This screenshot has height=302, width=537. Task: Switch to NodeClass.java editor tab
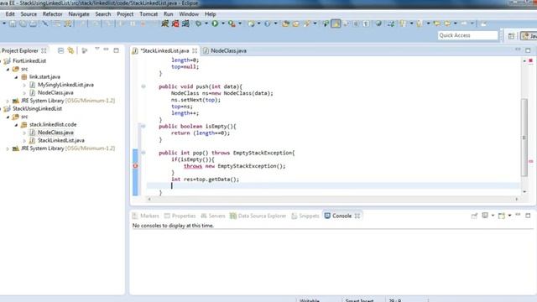[225, 50]
